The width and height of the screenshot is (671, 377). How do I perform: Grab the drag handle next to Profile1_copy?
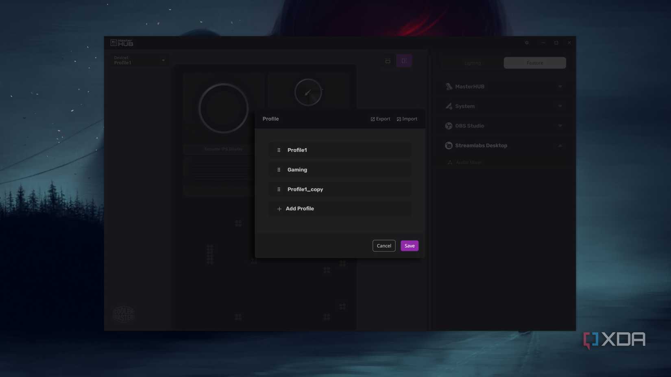[279, 189]
